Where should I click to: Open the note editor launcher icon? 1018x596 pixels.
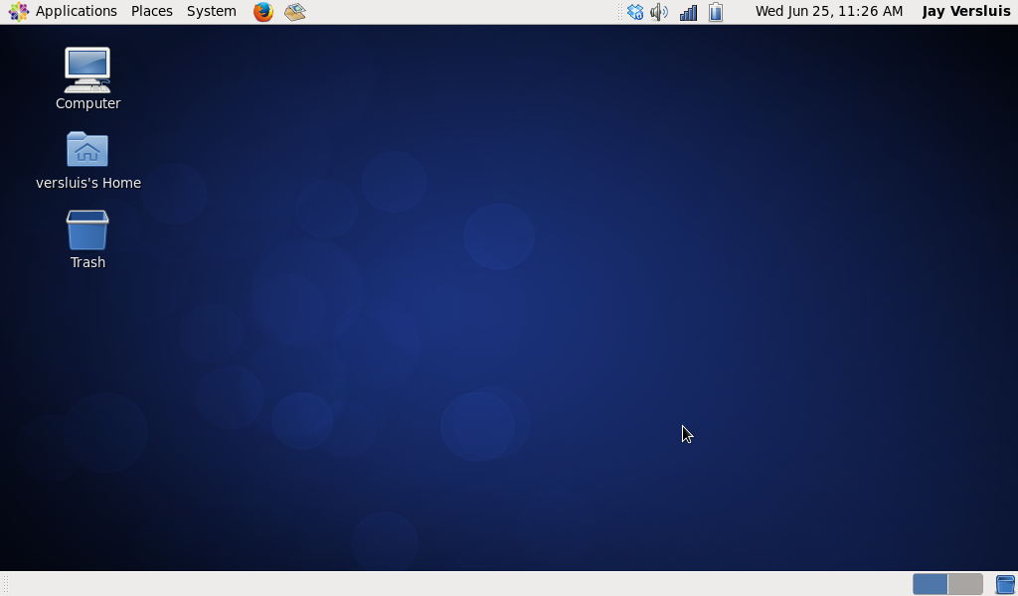tap(294, 12)
